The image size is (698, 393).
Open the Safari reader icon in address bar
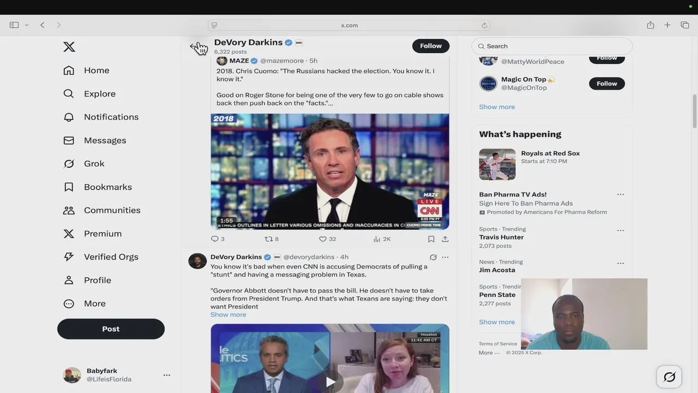[214, 25]
